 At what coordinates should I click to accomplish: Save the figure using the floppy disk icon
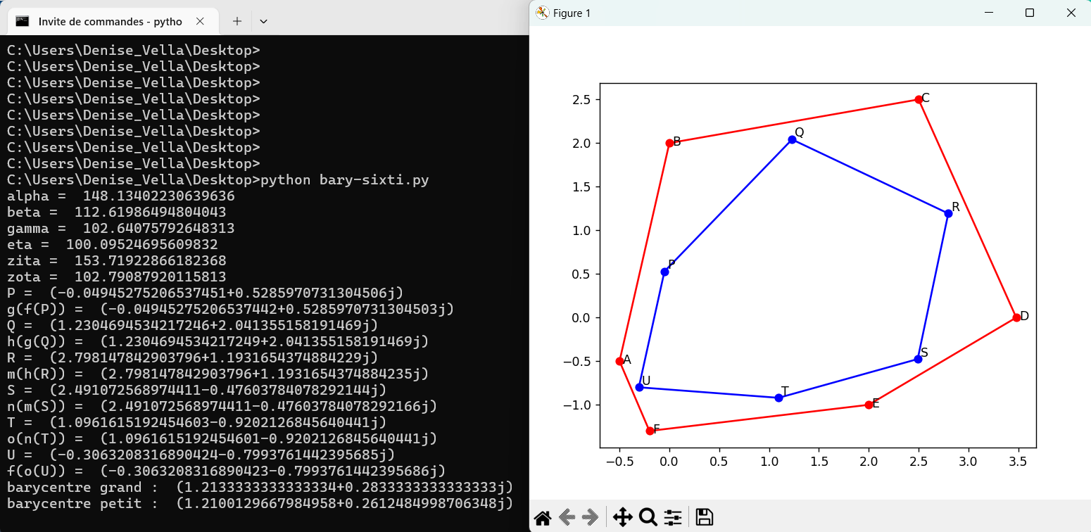[704, 518]
